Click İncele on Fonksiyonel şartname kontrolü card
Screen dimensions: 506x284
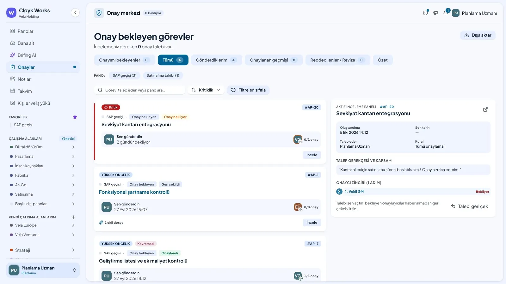312,222
